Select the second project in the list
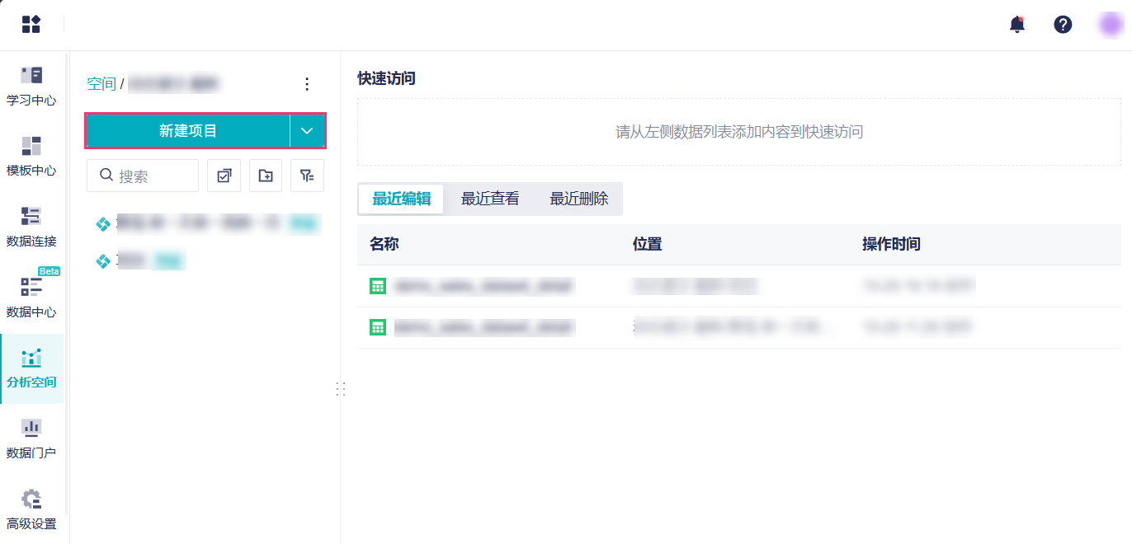Image resolution: width=1132 pixels, height=544 pixels. (x=206, y=261)
